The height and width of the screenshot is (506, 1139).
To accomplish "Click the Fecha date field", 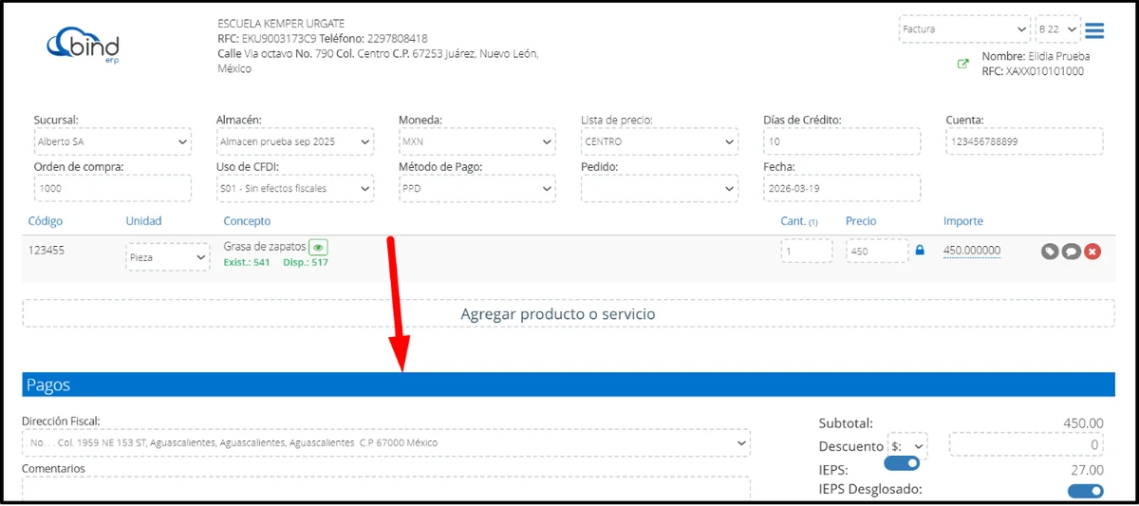I will click(842, 188).
